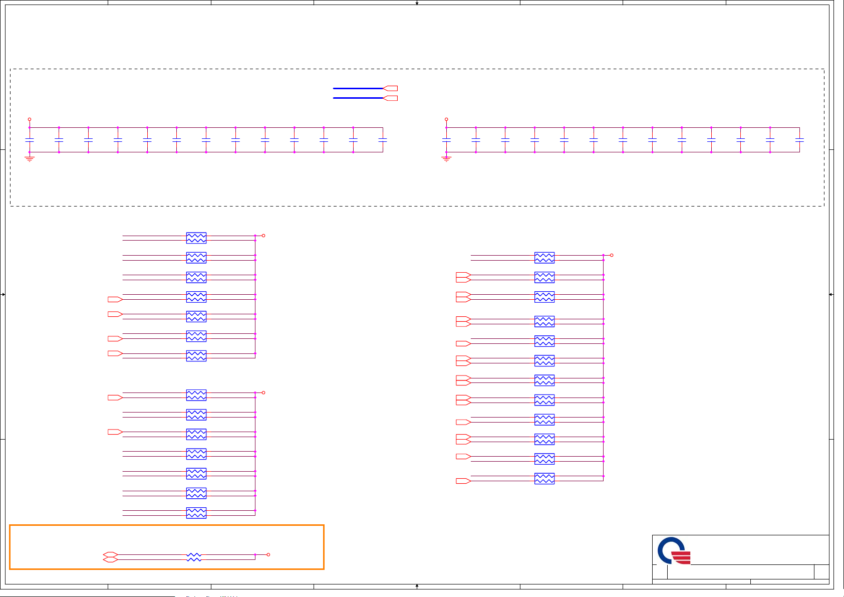Click the rightmost capacitor in the right bank
Image resolution: width=844 pixels, height=597 pixels.
(x=799, y=140)
